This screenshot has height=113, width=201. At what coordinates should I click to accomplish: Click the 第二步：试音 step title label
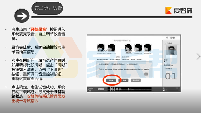48,8
